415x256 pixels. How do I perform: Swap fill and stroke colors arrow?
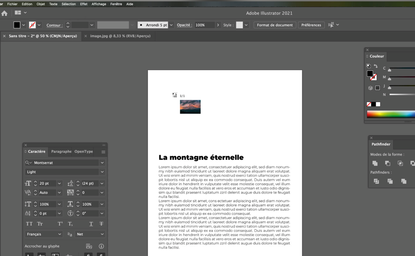[x=376, y=66]
